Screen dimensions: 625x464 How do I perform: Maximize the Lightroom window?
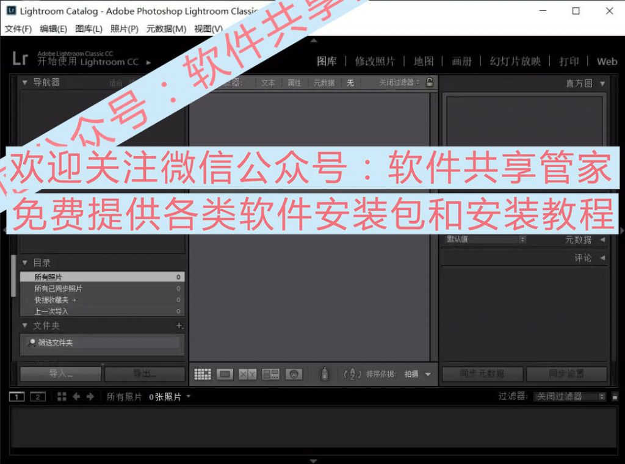[576, 11]
